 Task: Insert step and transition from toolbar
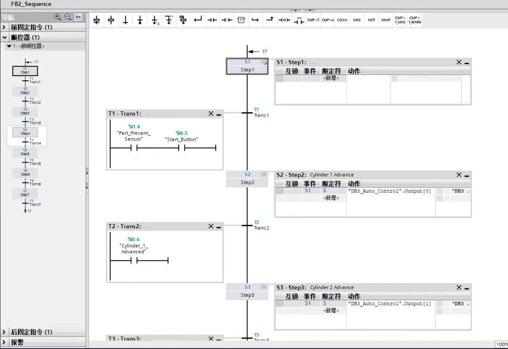(x=96, y=20)
